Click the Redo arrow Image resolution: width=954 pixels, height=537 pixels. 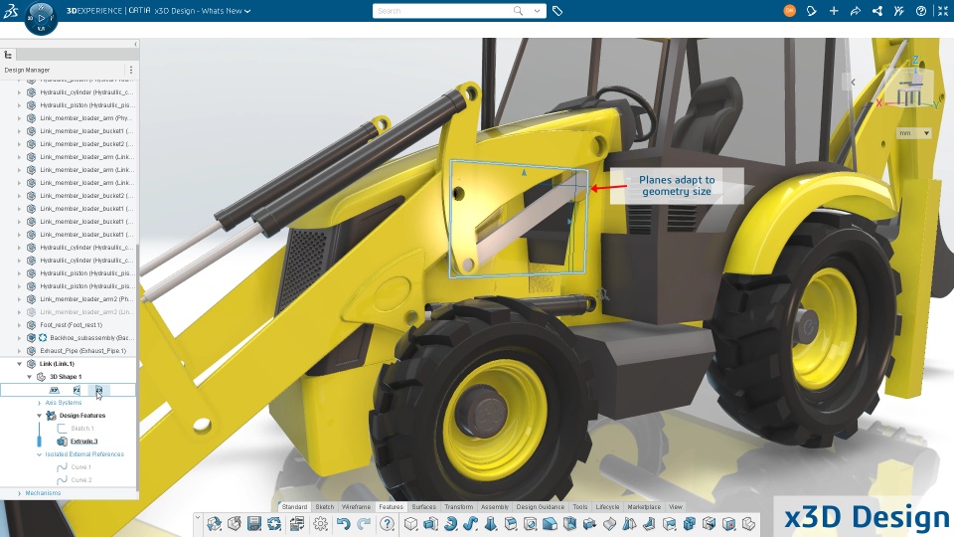pyautogui.click(x=364, y=524)
